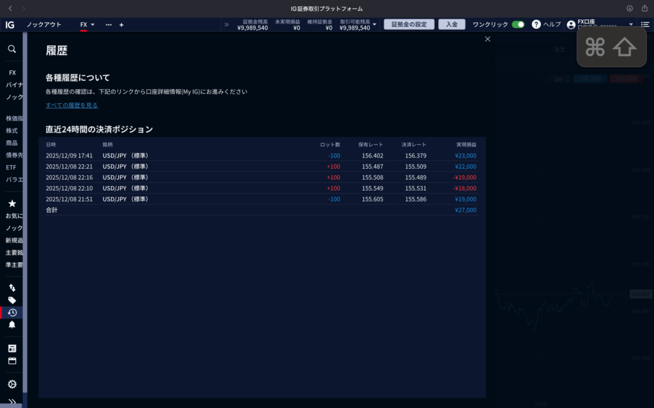Open the alerts bell icon
The height and width of the screenshot is (408, 654).
(11, 324)
